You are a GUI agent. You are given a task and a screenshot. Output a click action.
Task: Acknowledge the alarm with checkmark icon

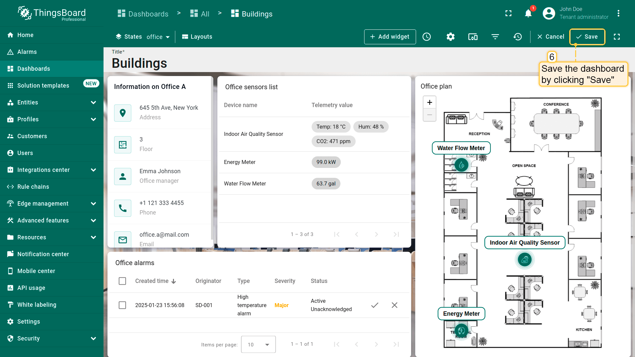[x=375, y=305]
